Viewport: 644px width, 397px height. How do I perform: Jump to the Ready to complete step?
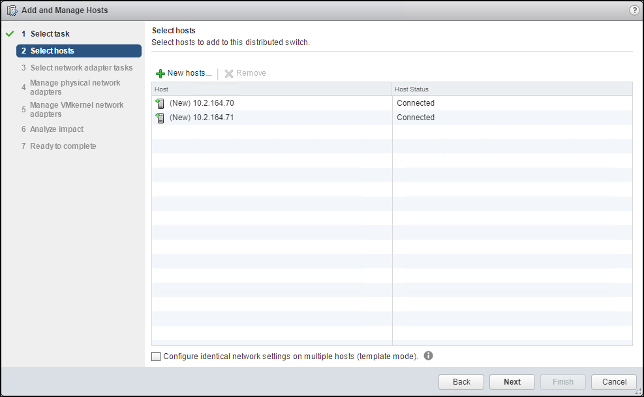63,146
